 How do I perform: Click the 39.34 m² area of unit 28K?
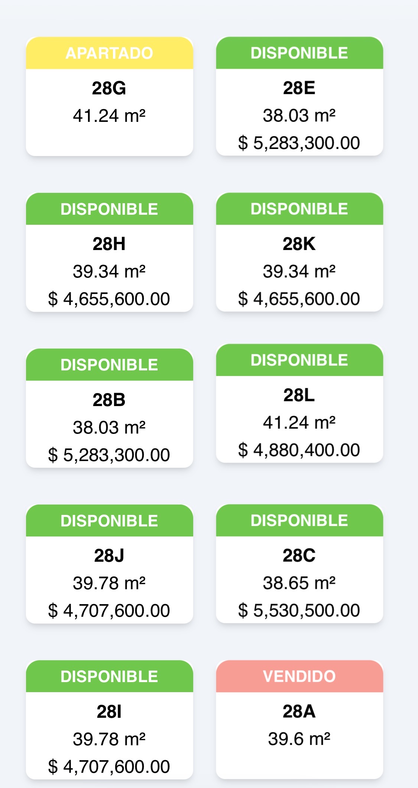pyautogui.click(x=299, y=271)
